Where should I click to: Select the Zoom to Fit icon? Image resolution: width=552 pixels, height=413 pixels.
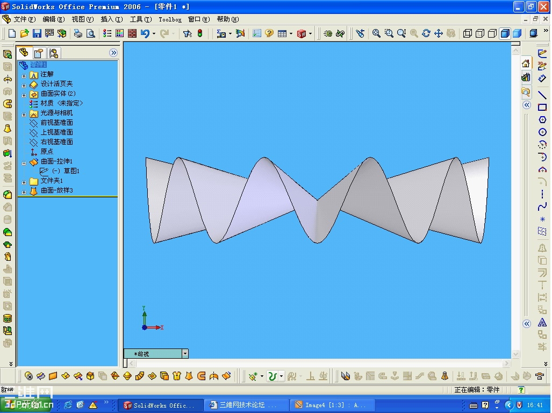376,33
